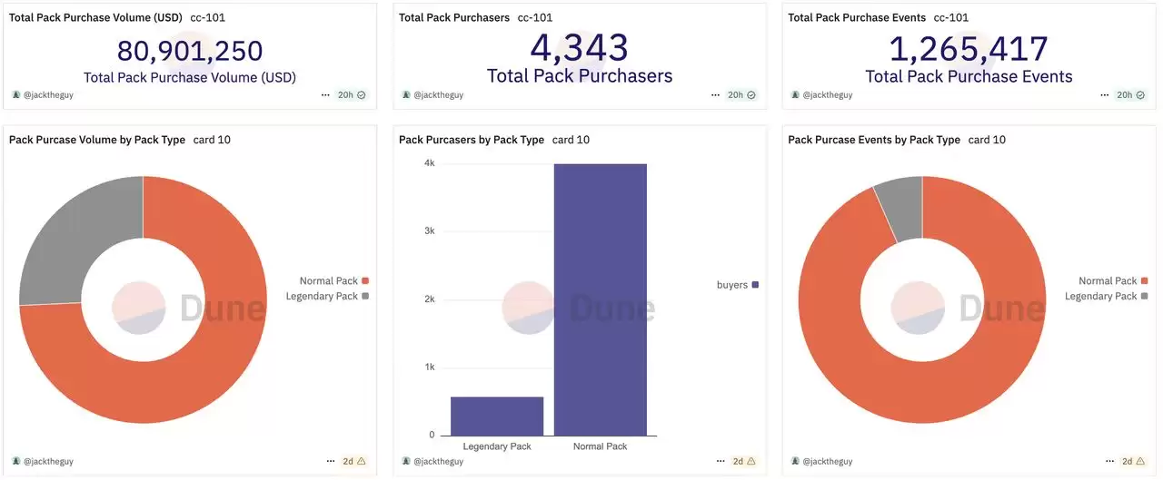The width and height of the screenshot is (1163, 480).
Task: Open the three-dot menu on Total Pack Purchasers card
Action: click(714, 94)
